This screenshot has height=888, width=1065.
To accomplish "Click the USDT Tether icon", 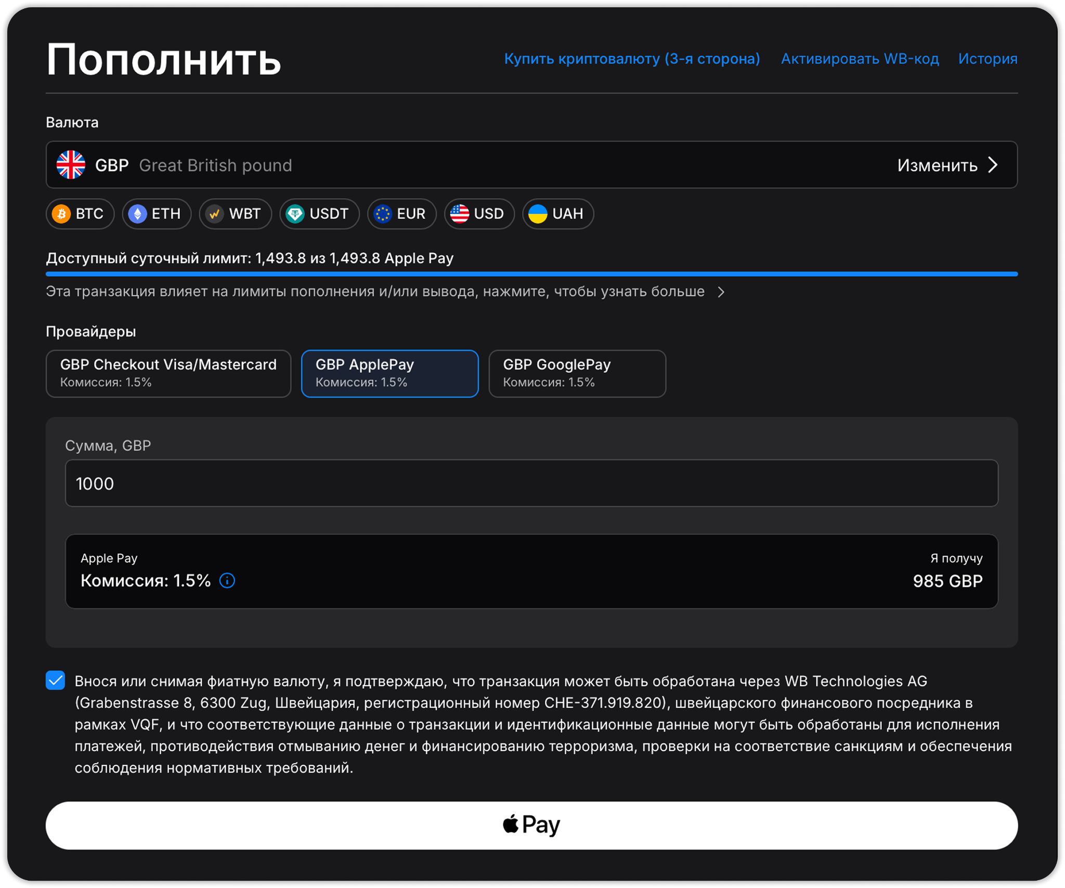I will pos(295,214).
